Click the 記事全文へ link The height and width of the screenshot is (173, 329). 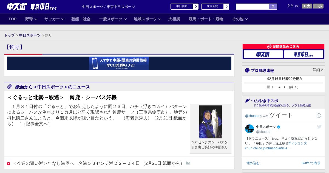(35, 124)
